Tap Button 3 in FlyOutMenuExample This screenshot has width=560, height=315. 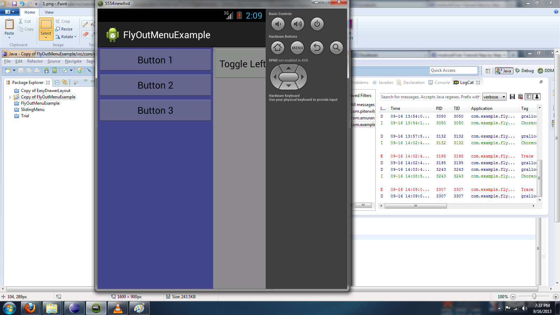[155, 110]
